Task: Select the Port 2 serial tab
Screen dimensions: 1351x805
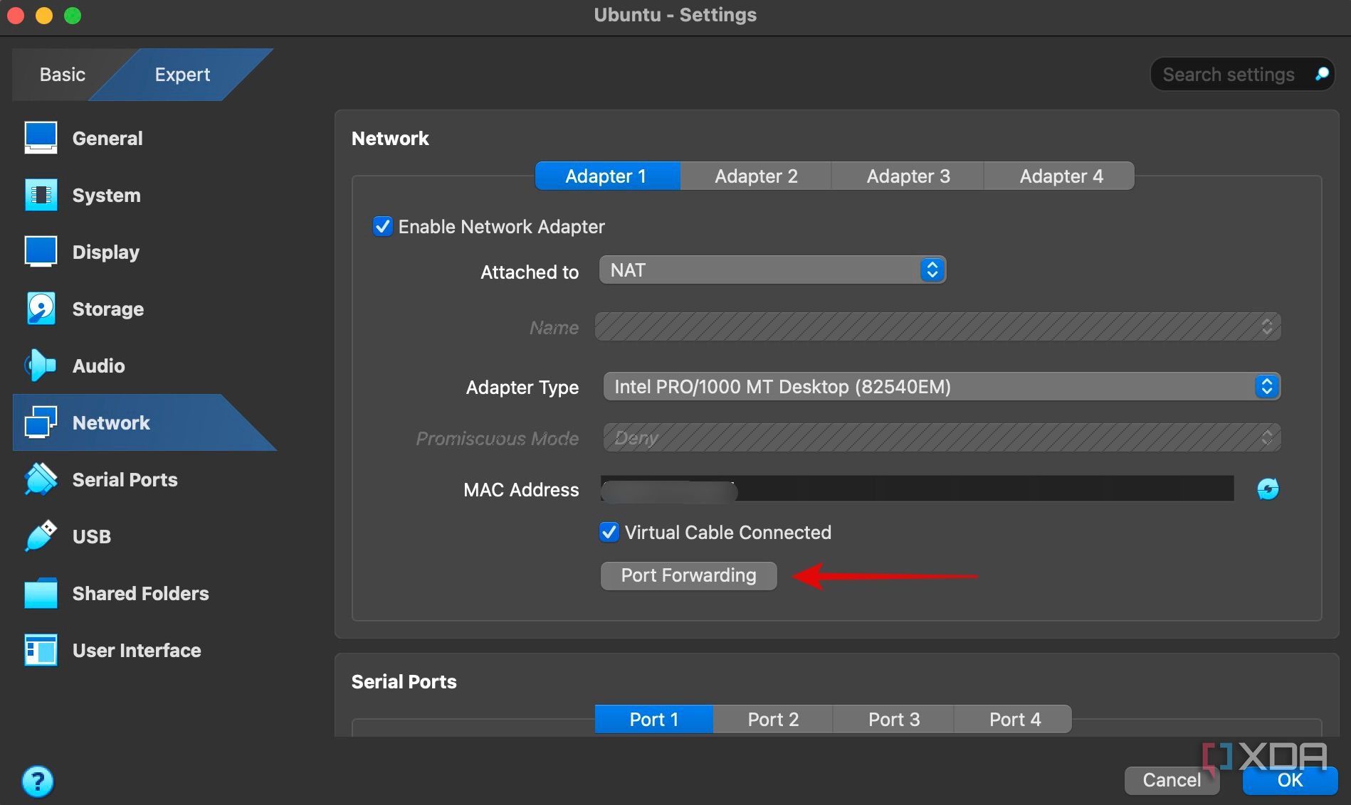Action: [x=773, y=719]
